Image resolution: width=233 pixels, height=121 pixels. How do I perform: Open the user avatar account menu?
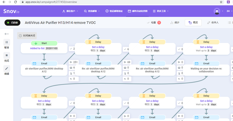(x=217, y=11)
